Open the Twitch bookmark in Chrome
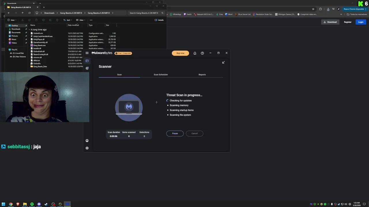The height and width of the screenshot is (207, 369). pyautogui.click(x=188, y=14)
